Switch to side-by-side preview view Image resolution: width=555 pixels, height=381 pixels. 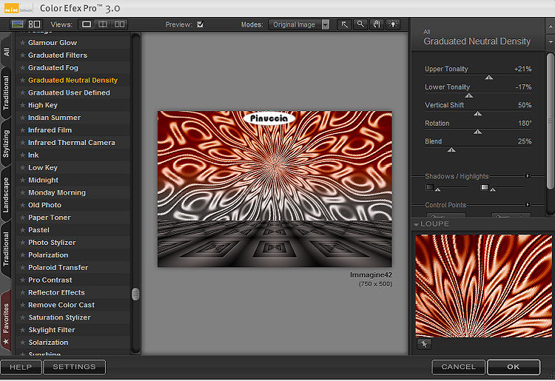pos(120,24)
